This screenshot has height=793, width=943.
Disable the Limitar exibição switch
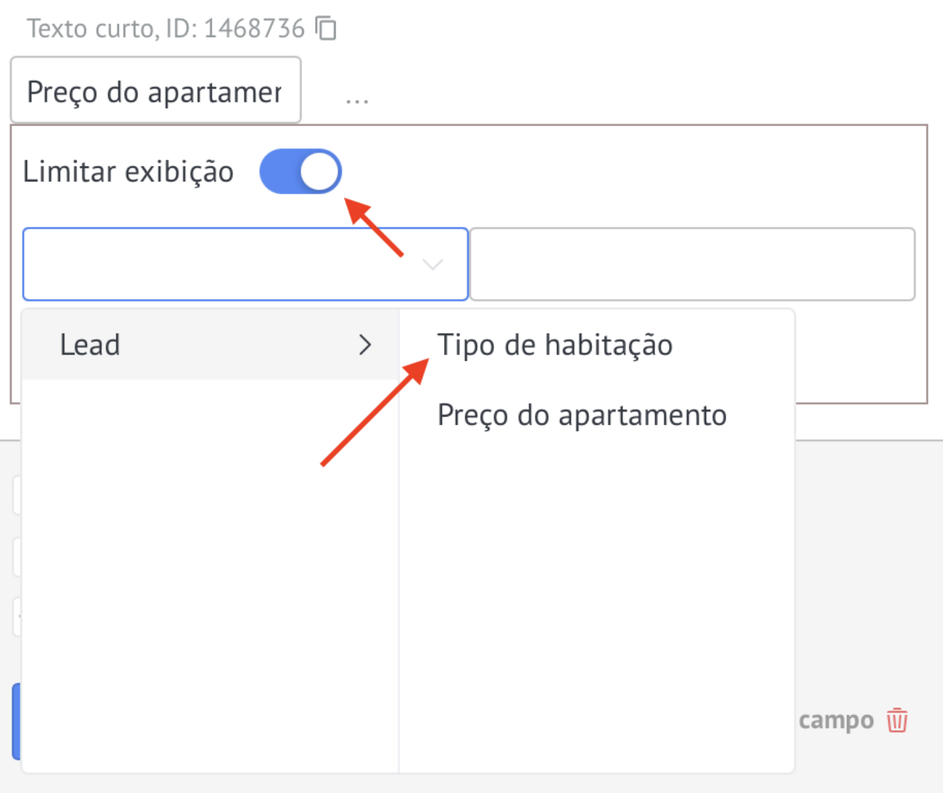[301, 172]
